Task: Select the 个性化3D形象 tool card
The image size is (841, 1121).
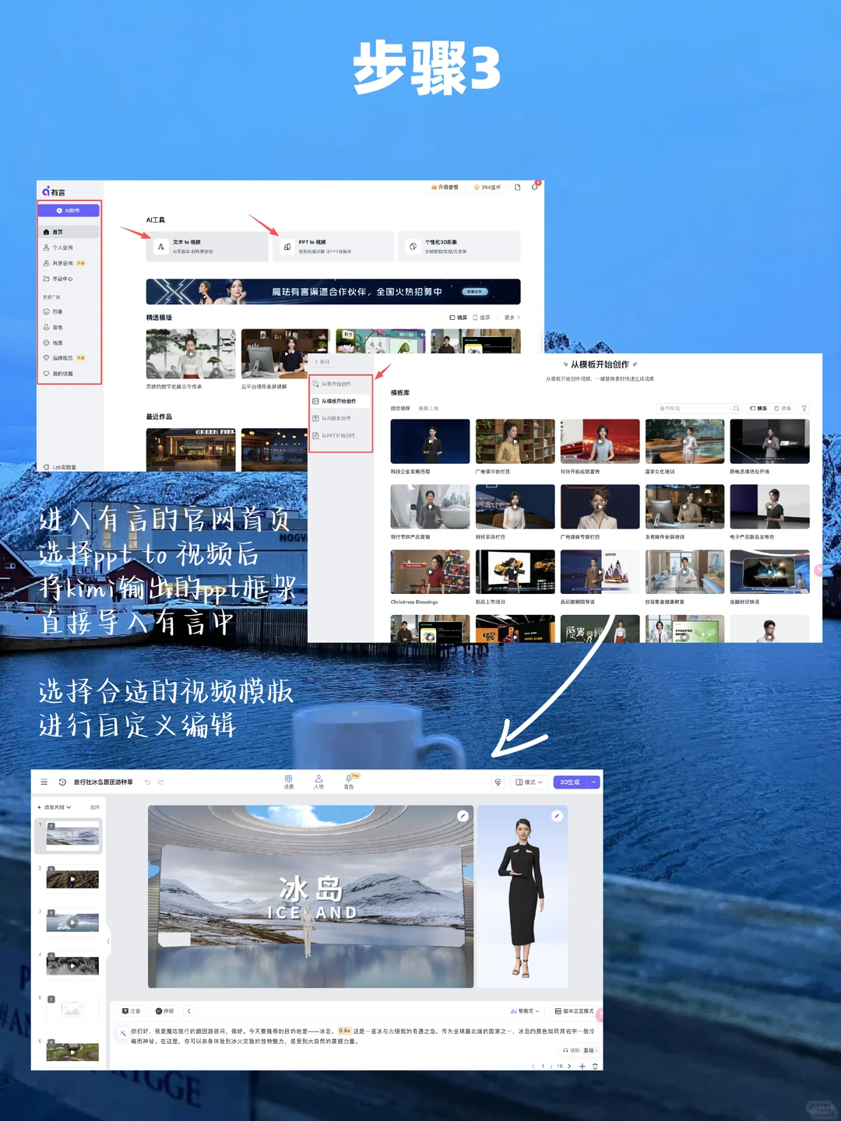Action: pos(459,246)
